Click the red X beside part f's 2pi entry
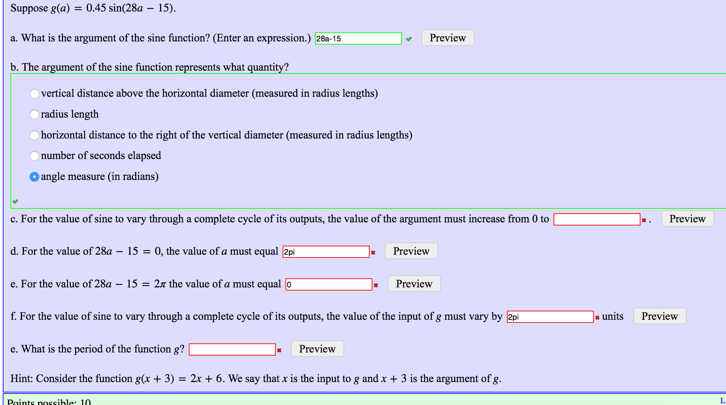726x405 pixels. coord(597,317)
